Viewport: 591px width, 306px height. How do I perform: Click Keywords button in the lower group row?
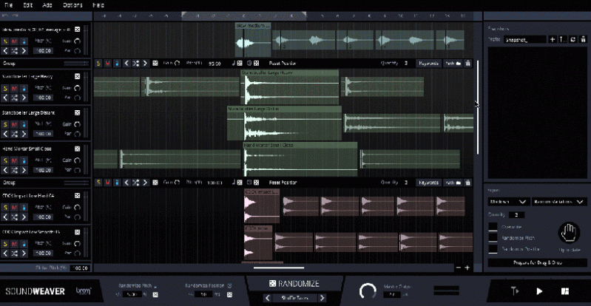[429, 183]
